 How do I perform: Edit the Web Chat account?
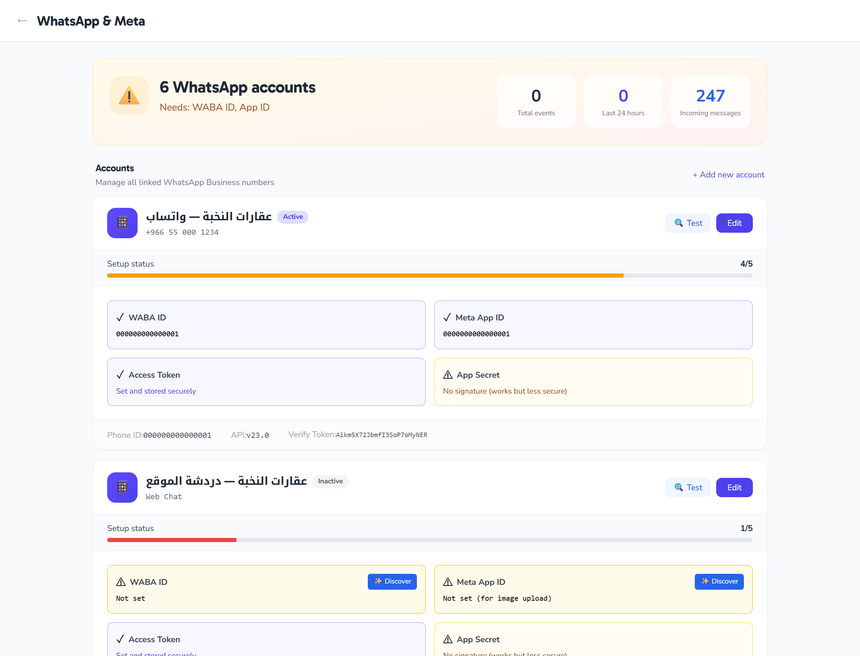[x=734, y=487]
